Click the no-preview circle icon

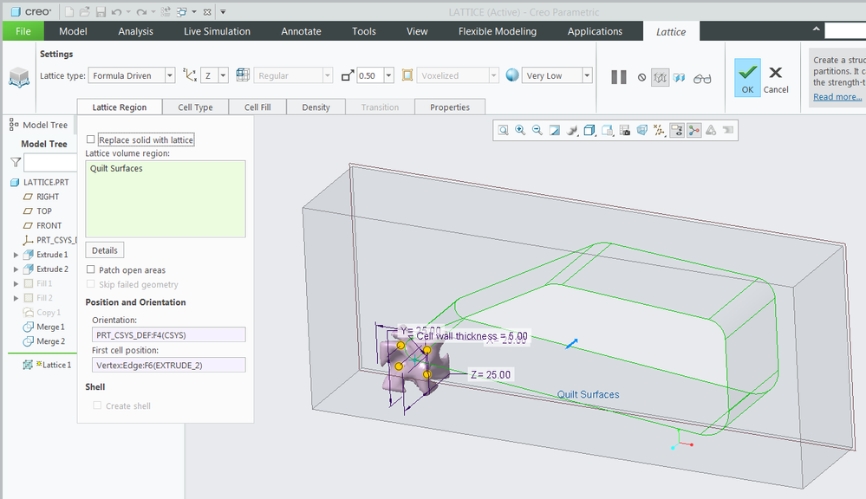641,78
